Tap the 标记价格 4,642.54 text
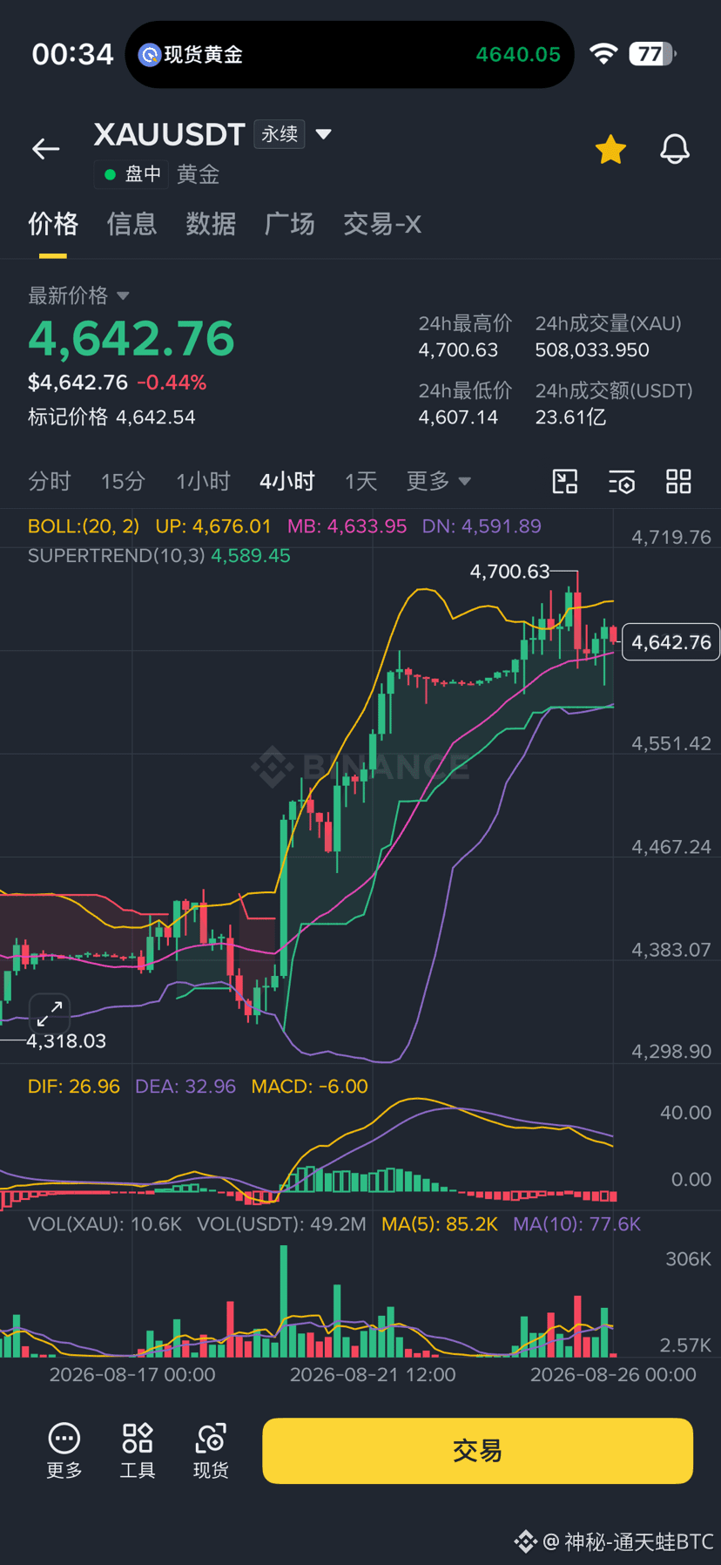721x1565 pixels. [111, 417]
